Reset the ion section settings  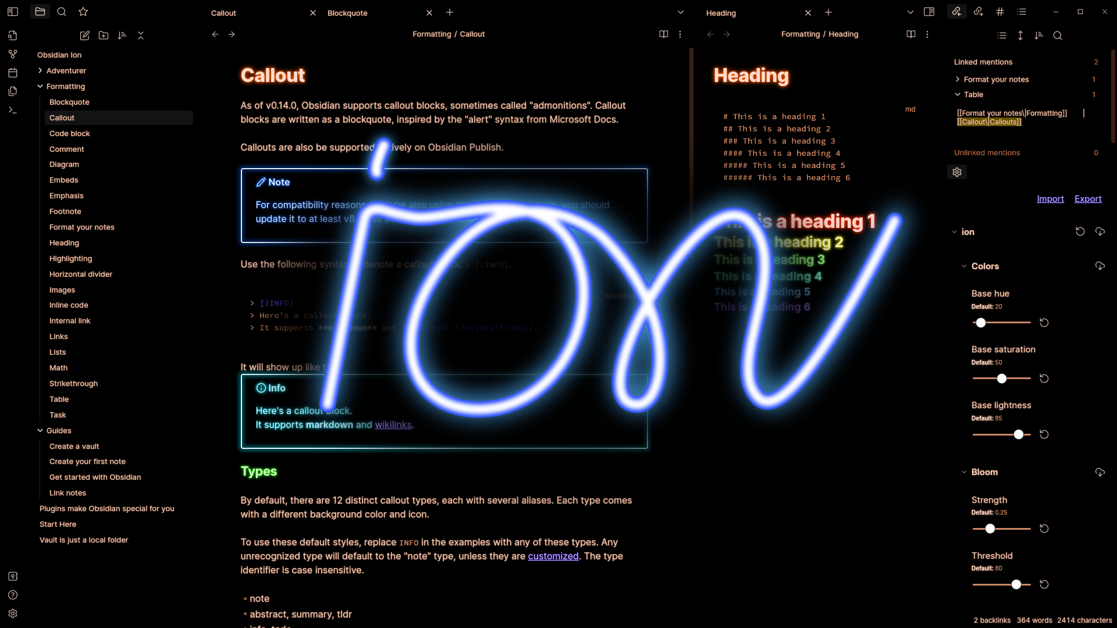click(1080, 231)
